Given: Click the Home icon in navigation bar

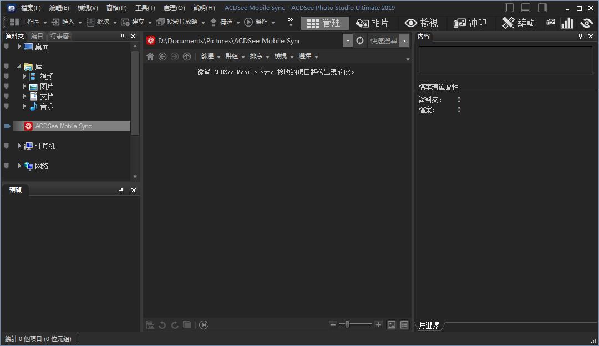Looking at the screenshot, I should [x=150, y=56].
